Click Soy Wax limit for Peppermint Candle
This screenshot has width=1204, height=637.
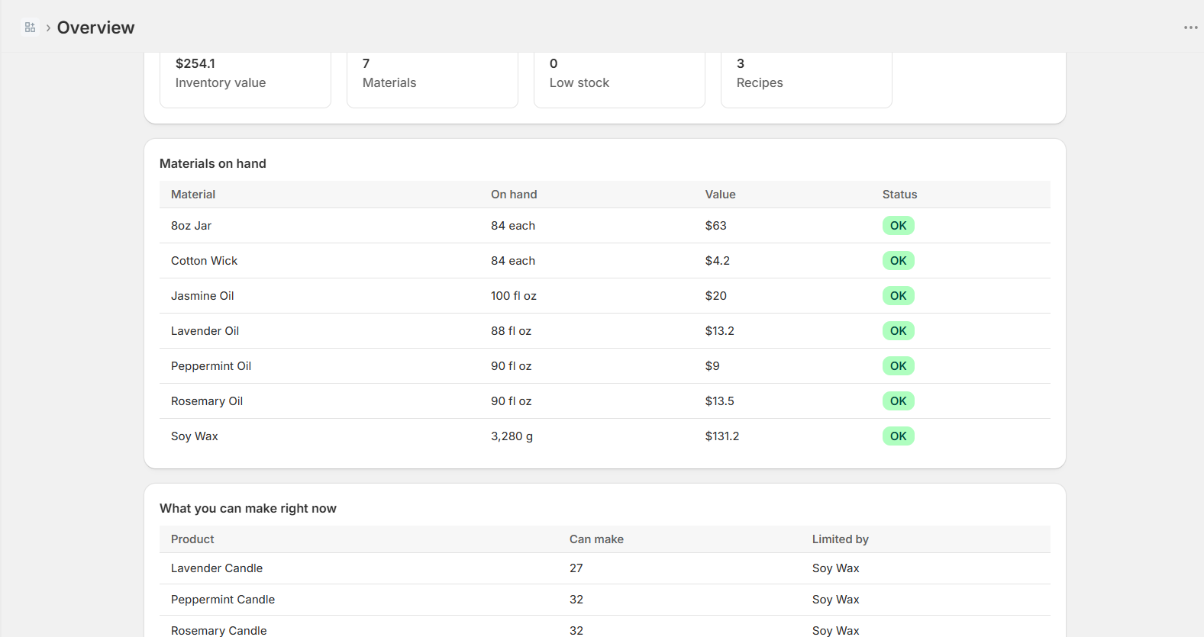(835, 600)
